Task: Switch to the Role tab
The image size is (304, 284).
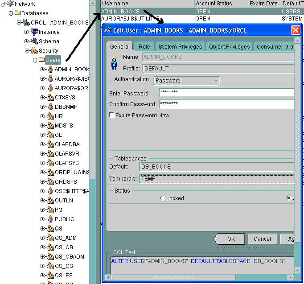Action: (x=144, y=46)
